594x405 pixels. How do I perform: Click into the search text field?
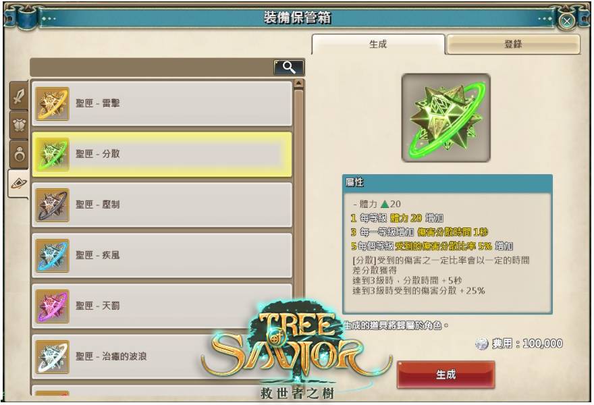pos(151,67)
